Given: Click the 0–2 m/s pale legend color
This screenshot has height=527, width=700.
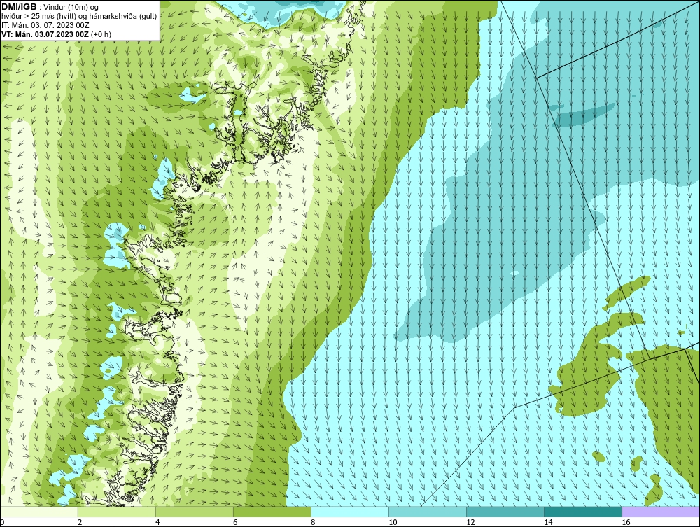Looking at the screenshot, I should 39,512.
